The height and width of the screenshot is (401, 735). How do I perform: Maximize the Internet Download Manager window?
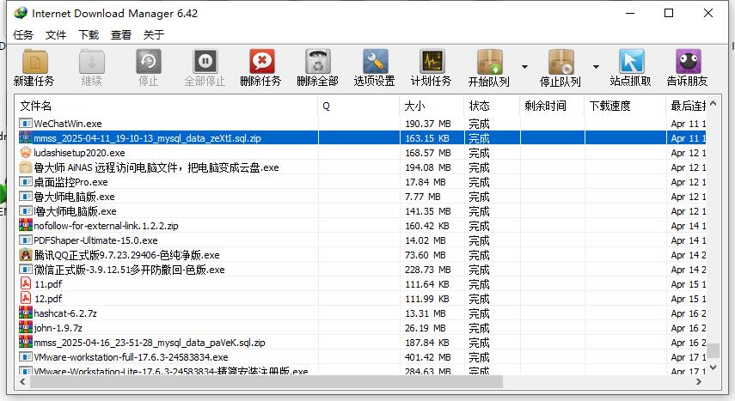(x=669, y=13)
